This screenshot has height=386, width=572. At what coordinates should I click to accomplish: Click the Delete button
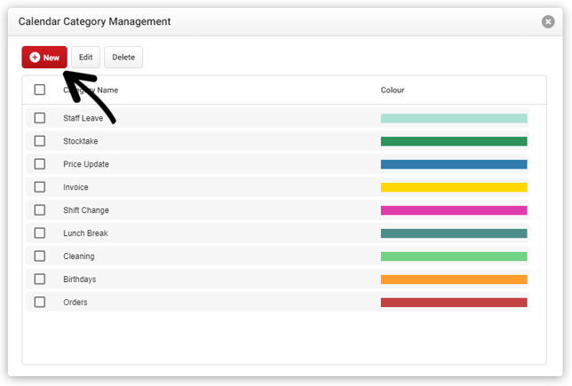(x=123, y=57)
